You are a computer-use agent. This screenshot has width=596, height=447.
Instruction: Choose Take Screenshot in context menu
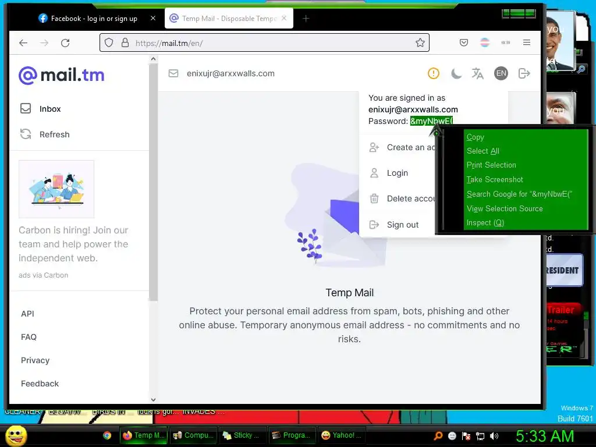tap(495, 179)
